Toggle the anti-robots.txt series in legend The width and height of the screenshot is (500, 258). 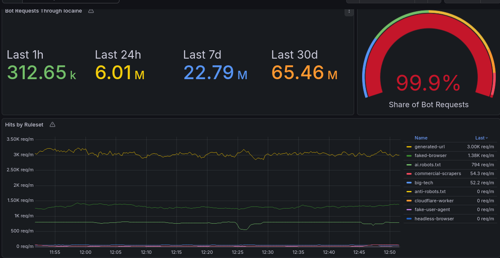(430, 192)
